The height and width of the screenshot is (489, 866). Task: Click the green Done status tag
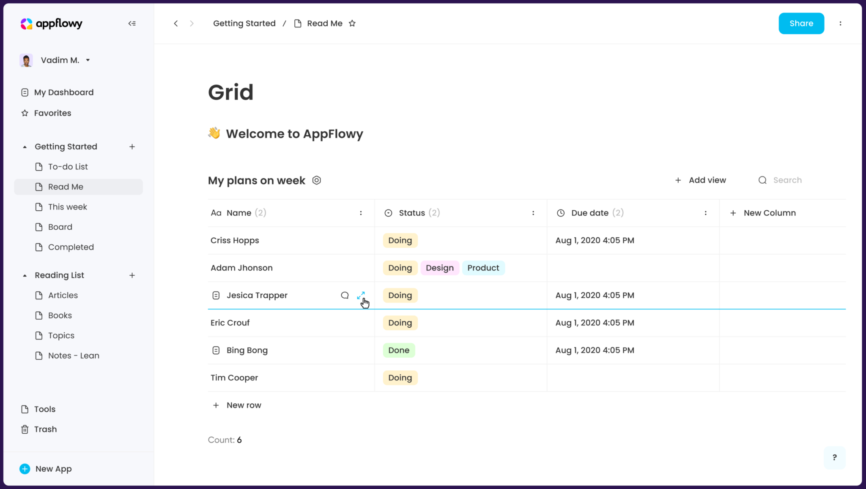[x=398, y=350]
